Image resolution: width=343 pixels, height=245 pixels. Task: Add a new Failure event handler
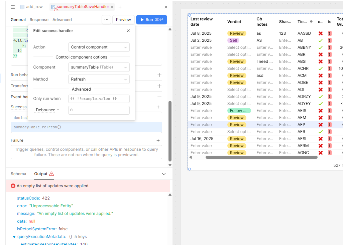click(x=158, y=140)
